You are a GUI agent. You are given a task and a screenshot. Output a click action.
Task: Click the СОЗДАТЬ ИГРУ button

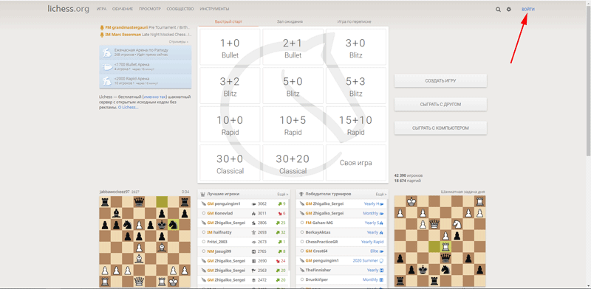440,81
